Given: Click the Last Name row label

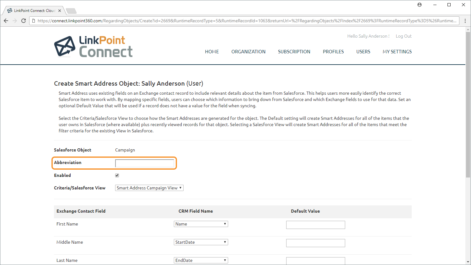Looking at the screenshot, I should pyautogui.click(x=67, y=260).
